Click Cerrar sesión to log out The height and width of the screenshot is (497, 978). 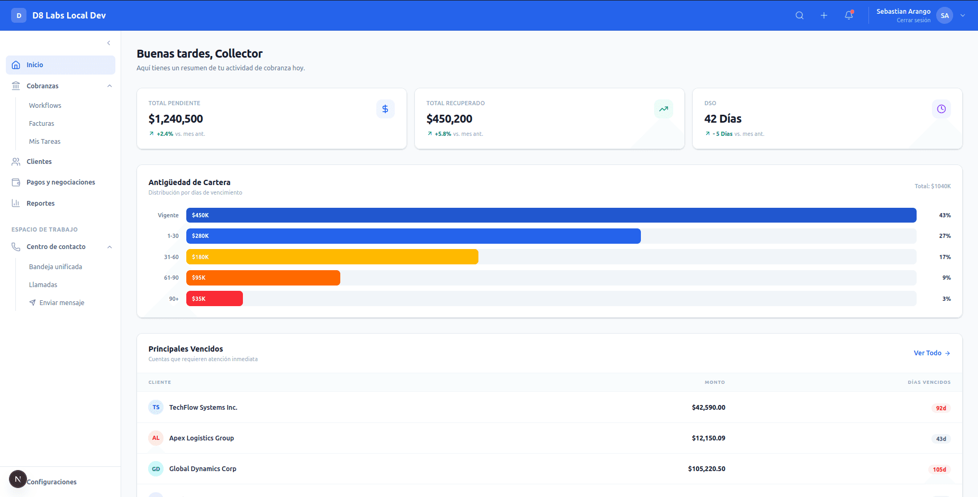[x=913, y=20]
